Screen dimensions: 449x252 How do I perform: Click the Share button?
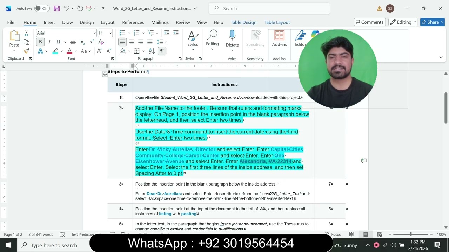tap(433, 22)
